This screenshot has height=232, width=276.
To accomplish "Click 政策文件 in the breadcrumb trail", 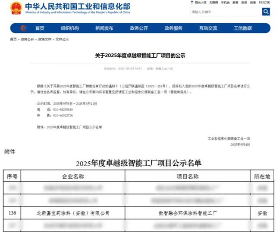I will point(45,39).
